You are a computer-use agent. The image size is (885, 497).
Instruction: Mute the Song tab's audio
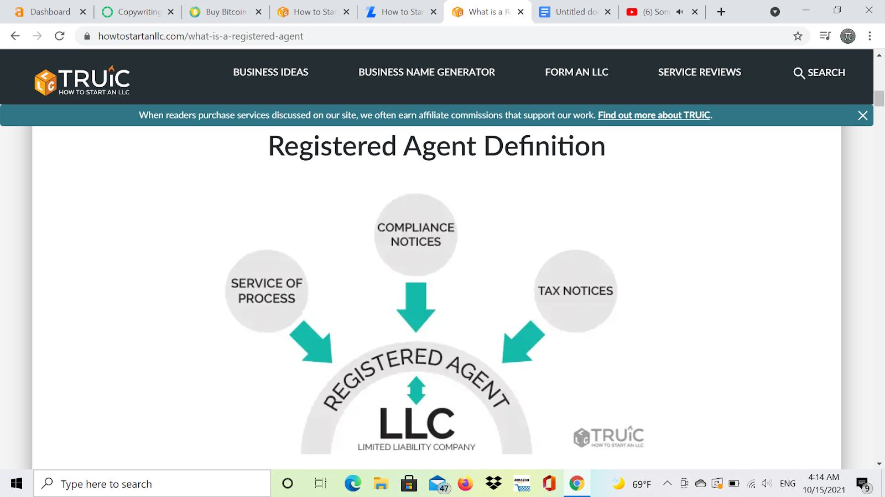[x=679, y=11]
